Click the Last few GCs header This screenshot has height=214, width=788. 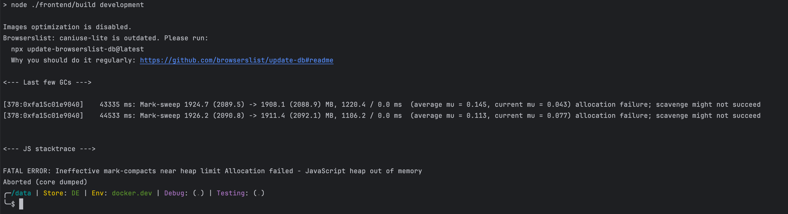click(47, 83)
